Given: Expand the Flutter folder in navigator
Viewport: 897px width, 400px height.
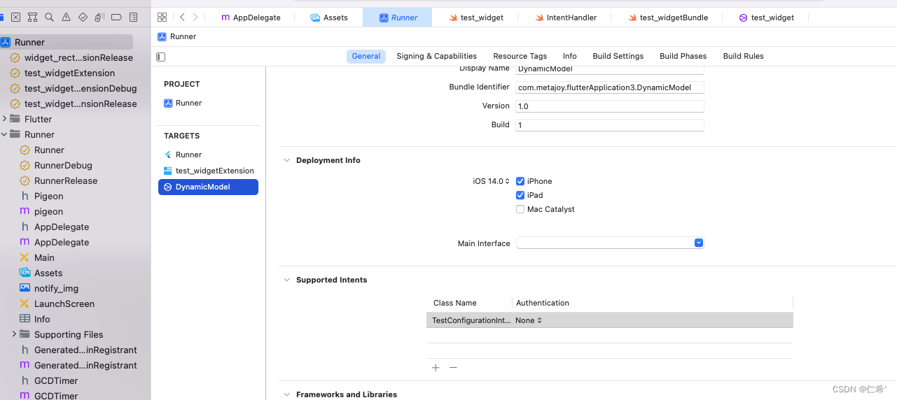Looking at the screenshot, I should click(4, 119).
